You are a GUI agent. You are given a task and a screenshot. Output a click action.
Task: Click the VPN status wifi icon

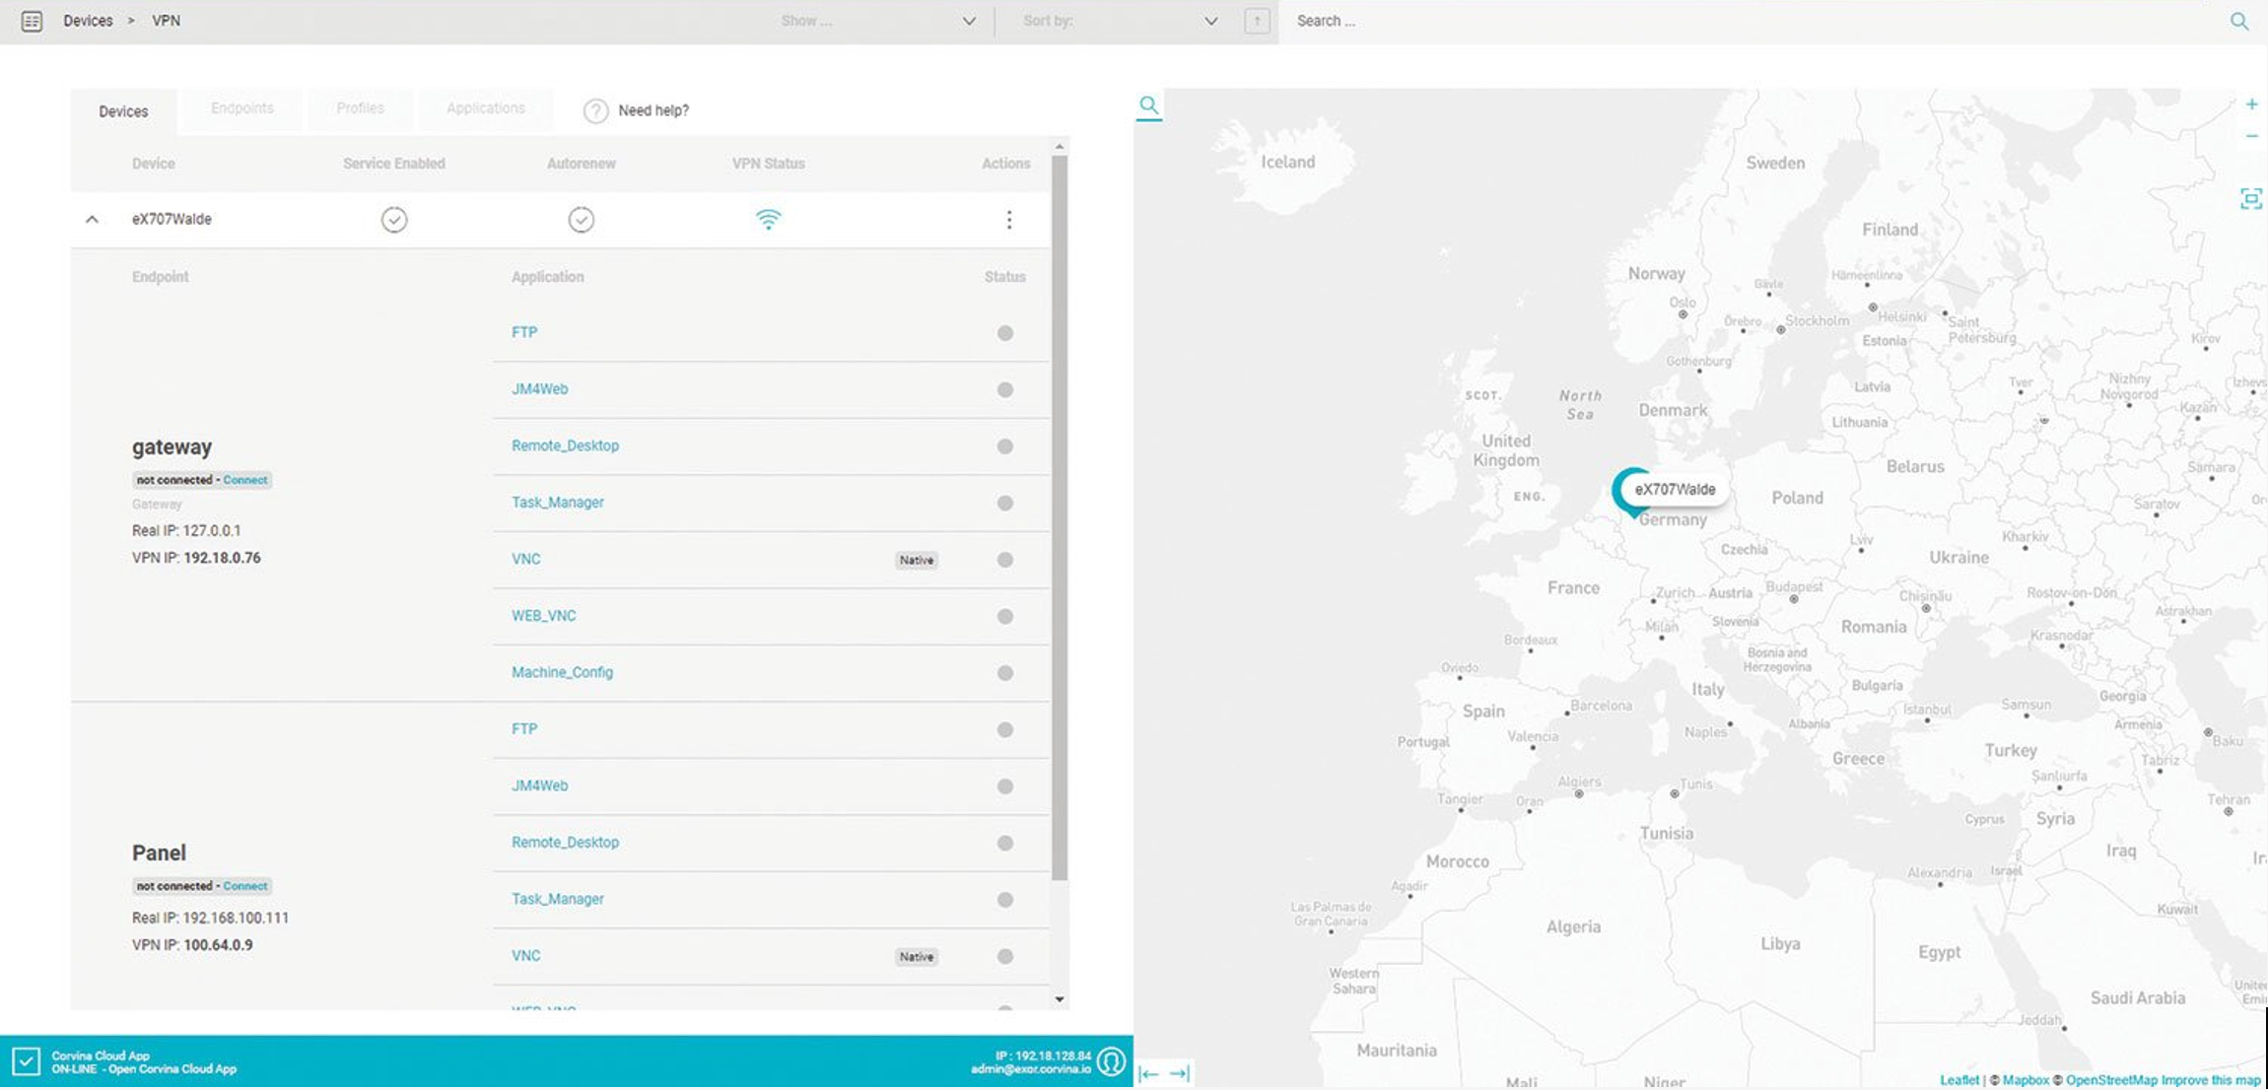tap(768, 219)
